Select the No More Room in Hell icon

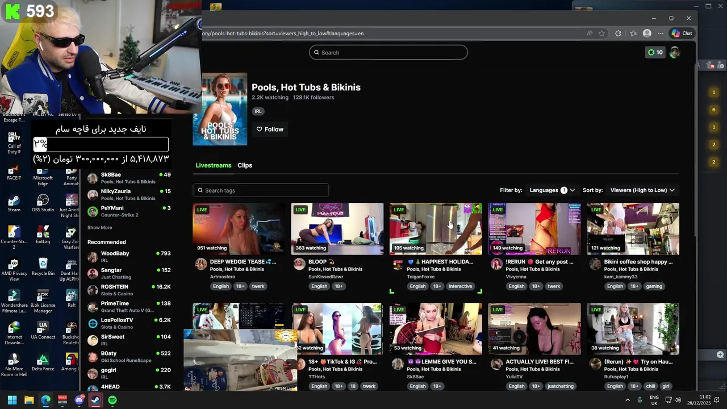(x=14, y=365)
